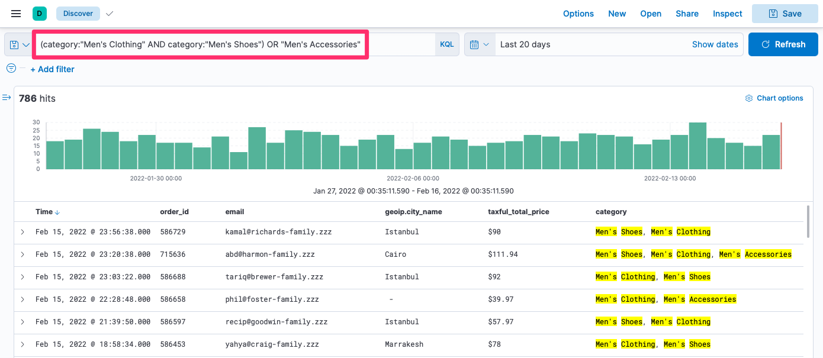Toggle the sidebar fields panel icon
Image resolution: width=823 pixels, height=358 pixels.
pos(7,98)
